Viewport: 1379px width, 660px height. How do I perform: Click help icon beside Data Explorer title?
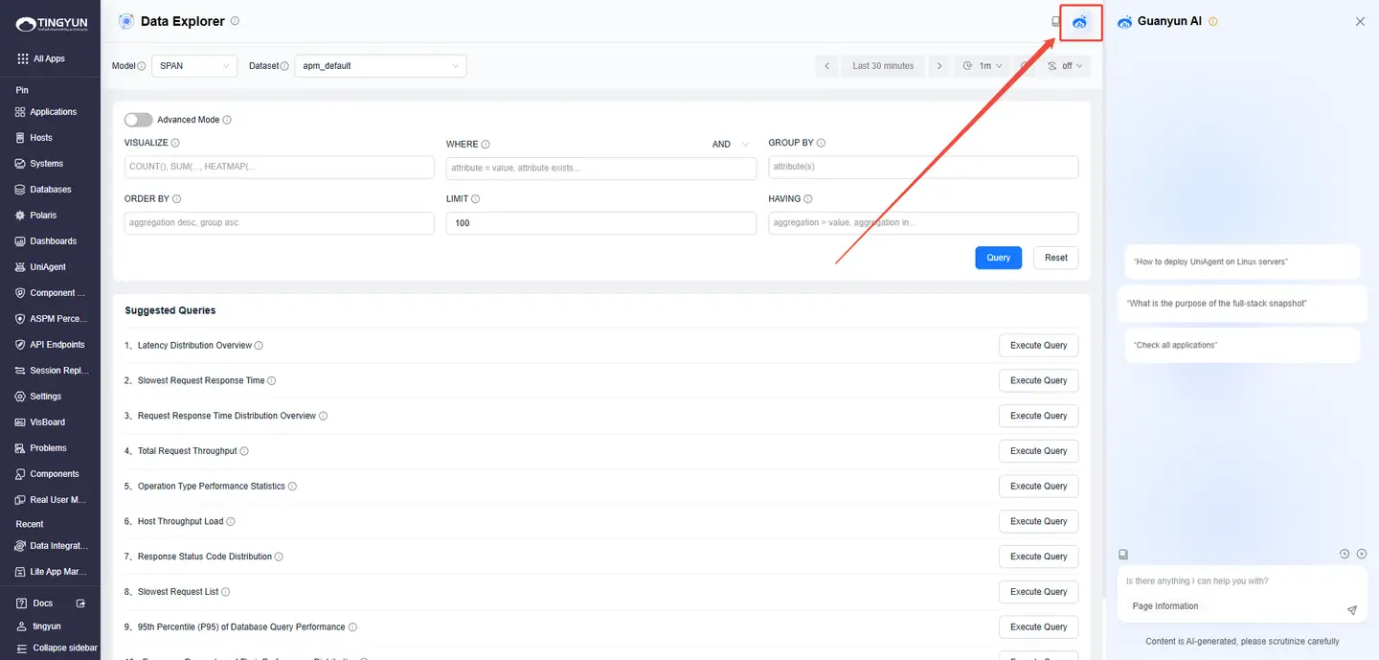[x=236, y=21]
